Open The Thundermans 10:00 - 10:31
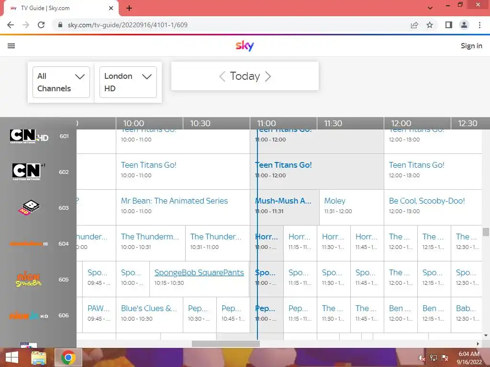The image size is (490, 367). click(x=151, y=243)
